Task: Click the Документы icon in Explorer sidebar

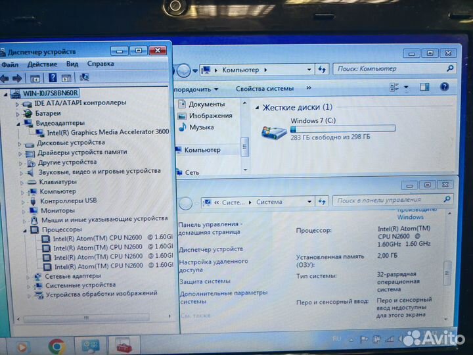Action: [x=182, y=104]
